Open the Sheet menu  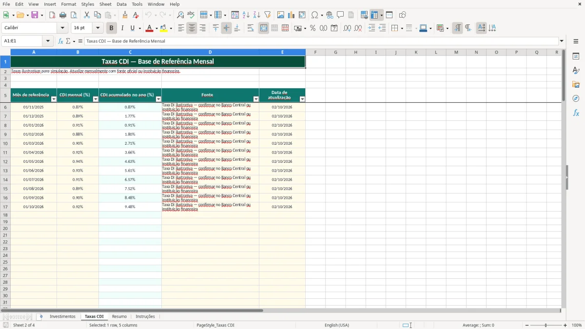105,4
